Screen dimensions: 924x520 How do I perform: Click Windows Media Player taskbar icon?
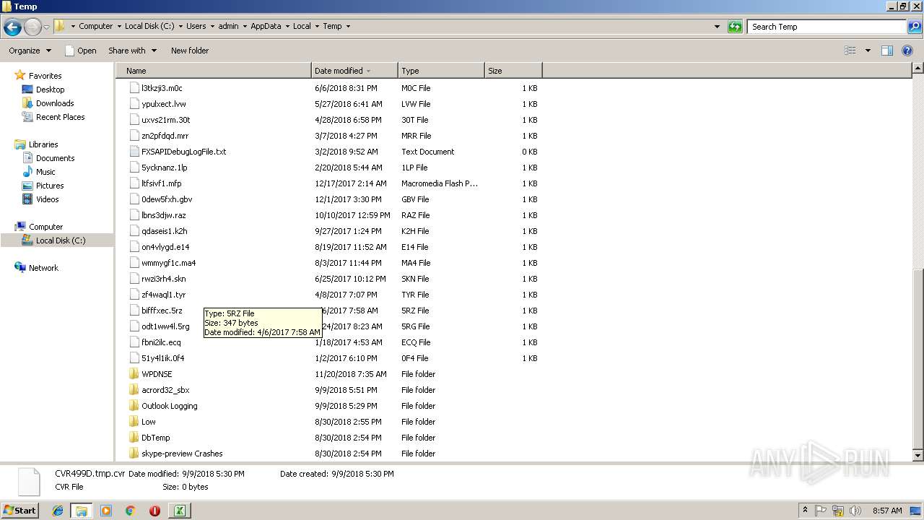(106, 511)
